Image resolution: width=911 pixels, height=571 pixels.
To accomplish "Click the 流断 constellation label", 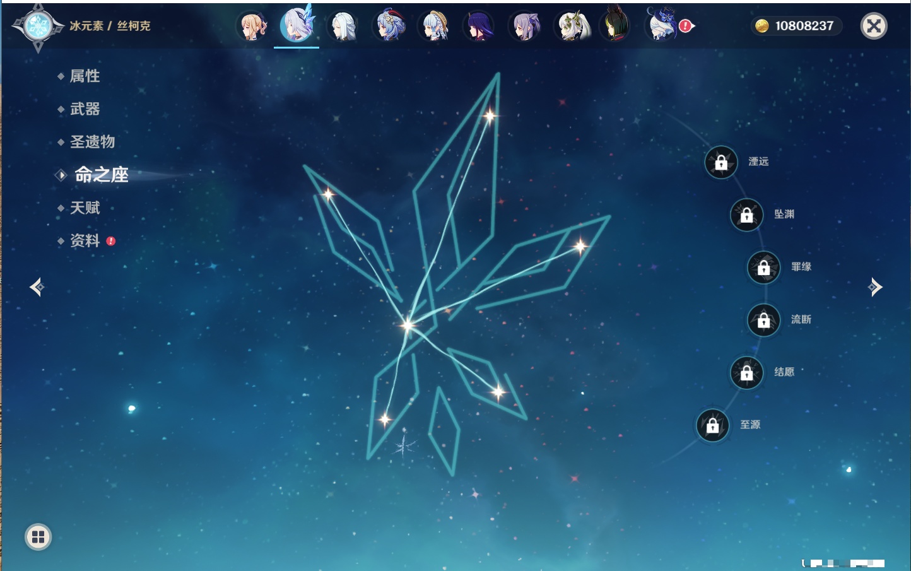I will 801,319.
